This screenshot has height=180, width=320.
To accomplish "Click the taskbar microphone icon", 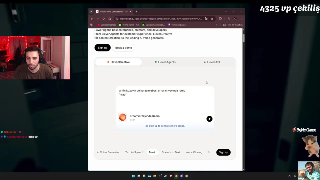I will [295, 176].
